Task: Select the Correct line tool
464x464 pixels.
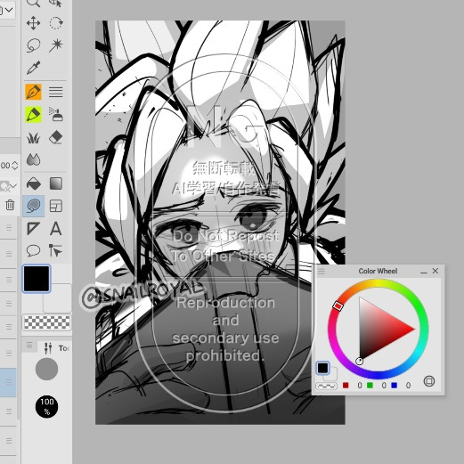Action: [55, 251]
